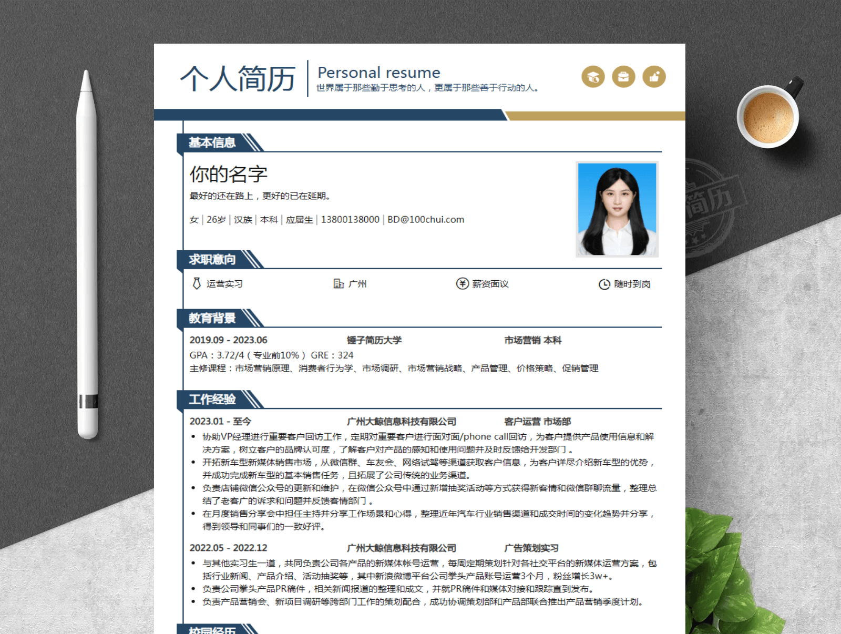Select the profile photo of the woman

click(617, 209)
